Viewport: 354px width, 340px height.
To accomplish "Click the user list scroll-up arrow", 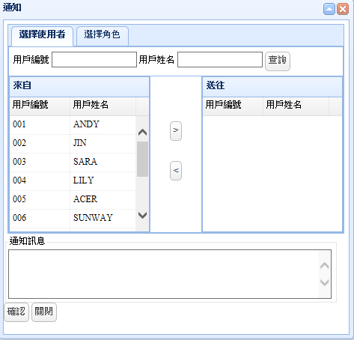I will pos(142,133).
